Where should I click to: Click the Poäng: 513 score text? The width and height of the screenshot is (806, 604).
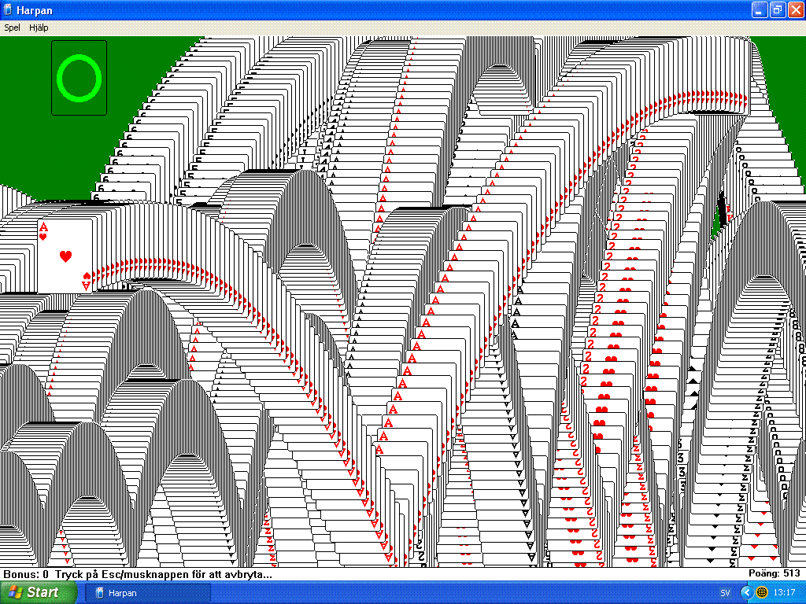tap(775, 574)
